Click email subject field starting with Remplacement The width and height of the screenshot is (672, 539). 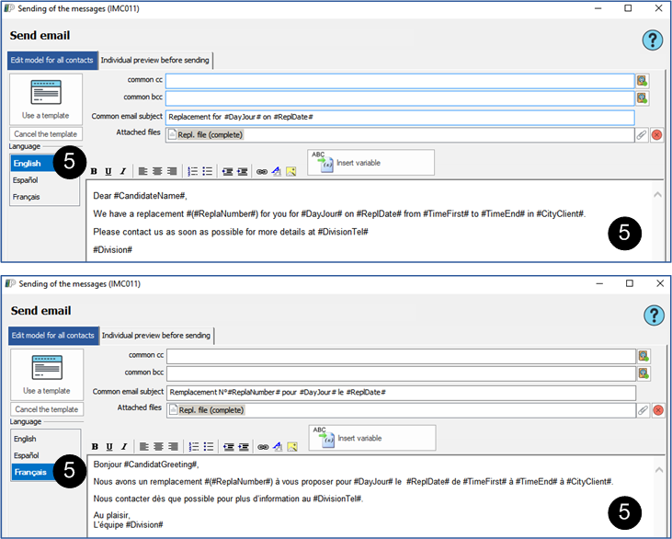coord(401,393)
